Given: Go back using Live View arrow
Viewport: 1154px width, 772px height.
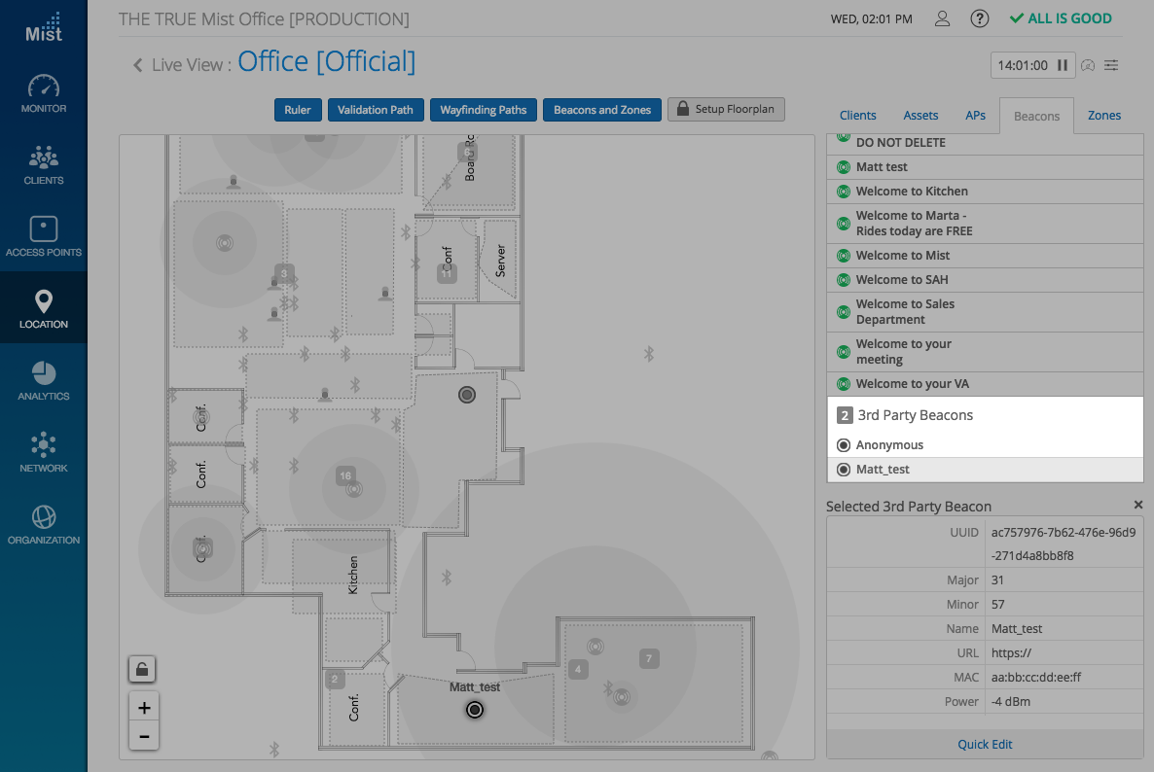Looking at the screenshot, I should 137,65.
